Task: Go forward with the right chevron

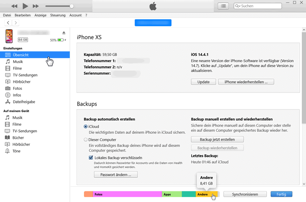Action: coord(16,23)
